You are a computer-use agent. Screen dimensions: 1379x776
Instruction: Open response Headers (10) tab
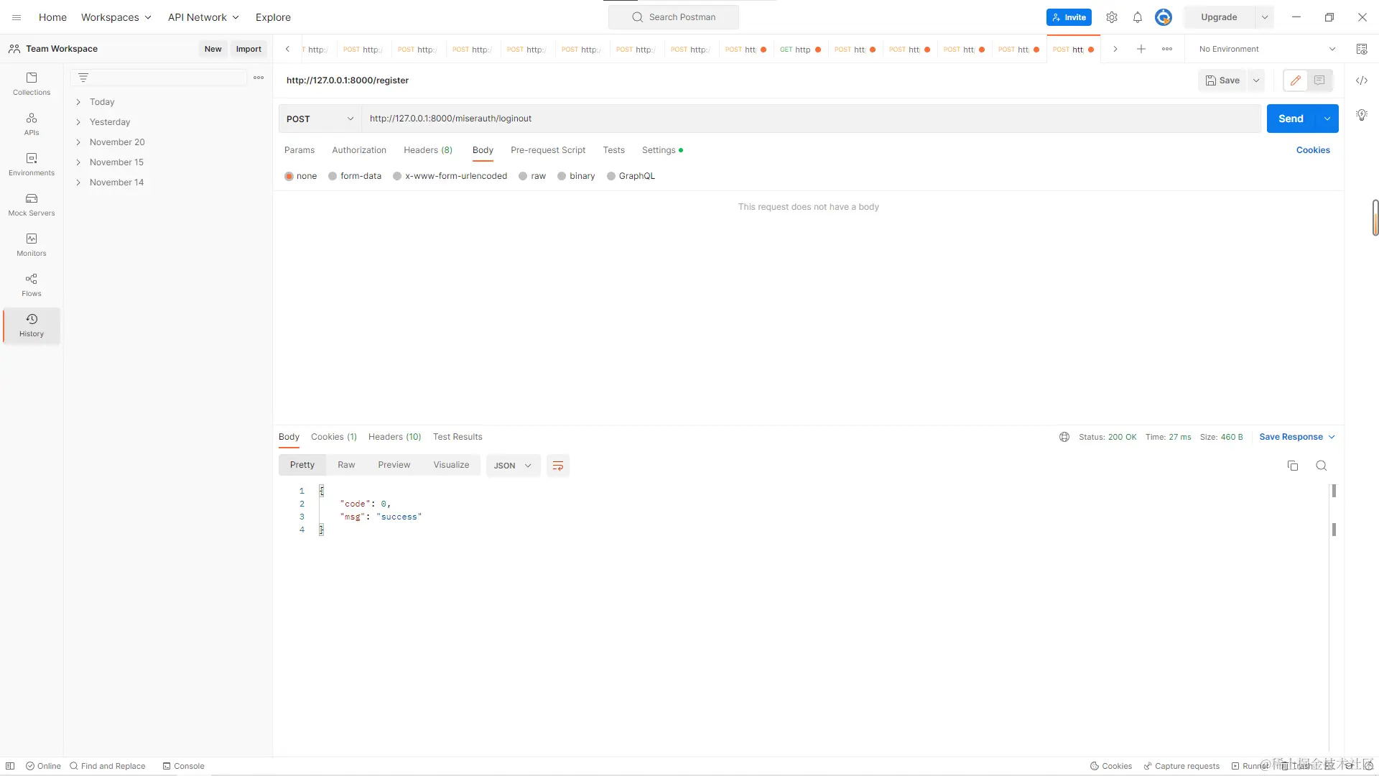[395, 437]
